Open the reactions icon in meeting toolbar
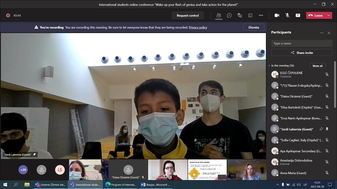 coord(240,15)
